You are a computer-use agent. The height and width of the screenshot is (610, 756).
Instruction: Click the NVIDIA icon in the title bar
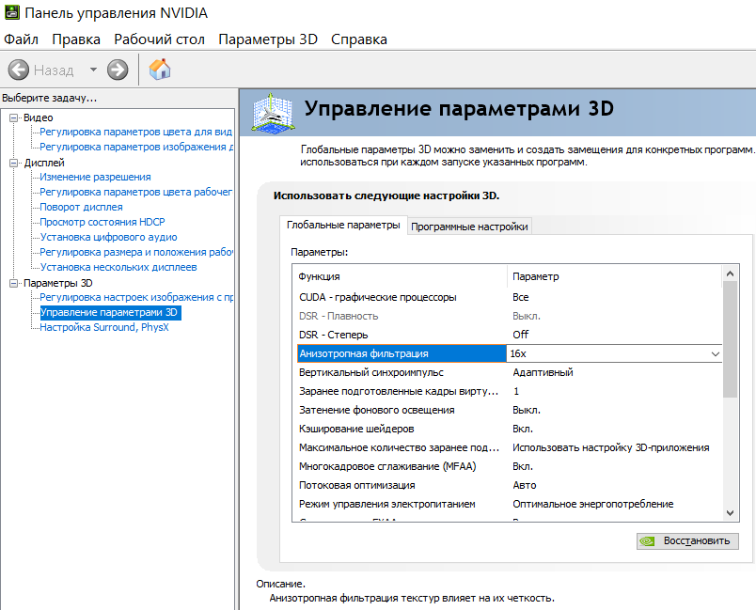[11, 12]
